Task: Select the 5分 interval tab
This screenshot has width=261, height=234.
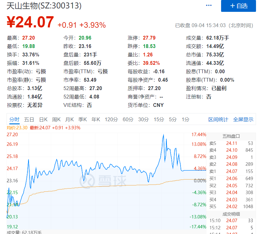Action: (x=173, y=119)
